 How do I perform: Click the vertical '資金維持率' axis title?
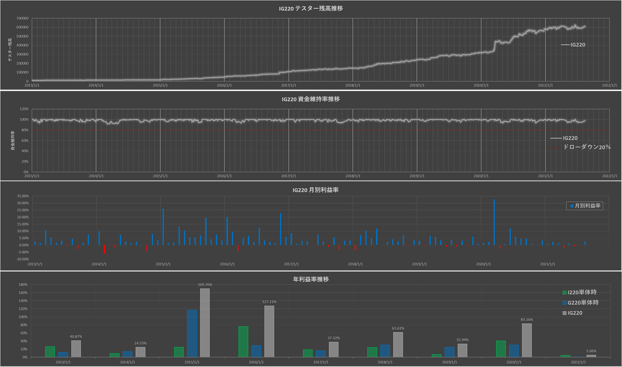(x=13, y=141)
